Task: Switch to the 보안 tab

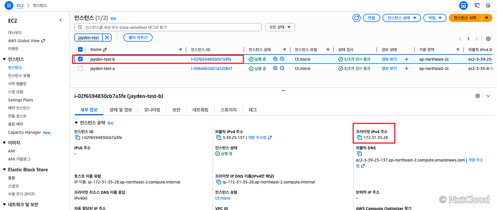Action: (176, 110)
